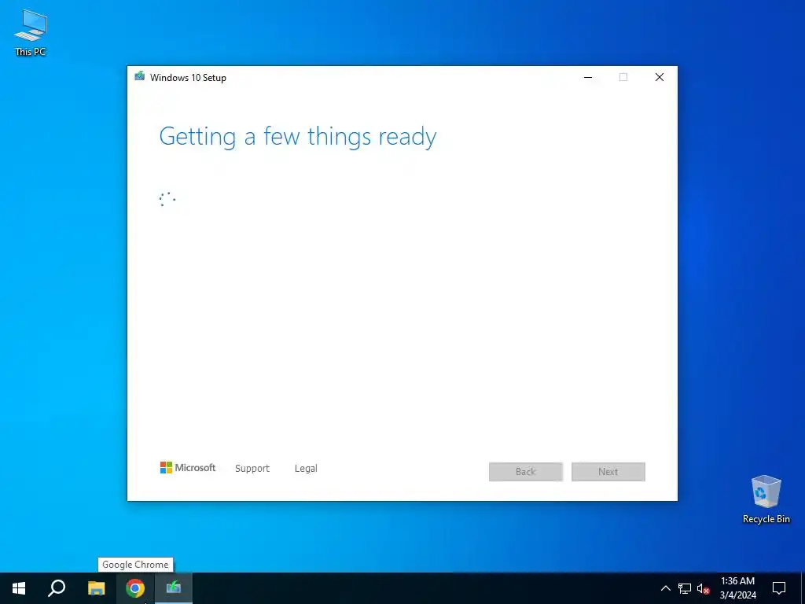The image size is (805, 604).
Task: Select Windows 10 Setup taskbar icon
Action: (x=174, y=588)
